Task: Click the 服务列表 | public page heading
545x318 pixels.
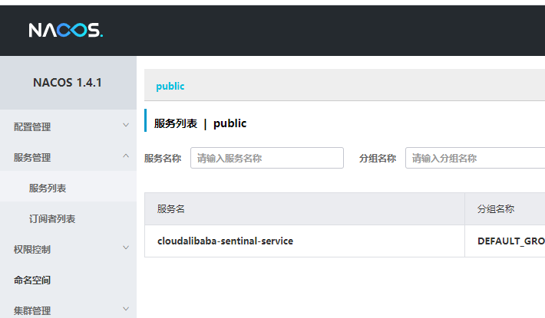Action: (200, 123)
